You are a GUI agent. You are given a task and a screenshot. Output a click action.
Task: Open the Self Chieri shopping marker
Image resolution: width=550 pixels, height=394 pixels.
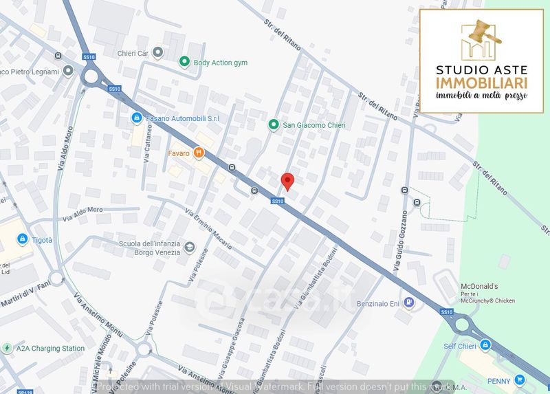coord(485,345)
